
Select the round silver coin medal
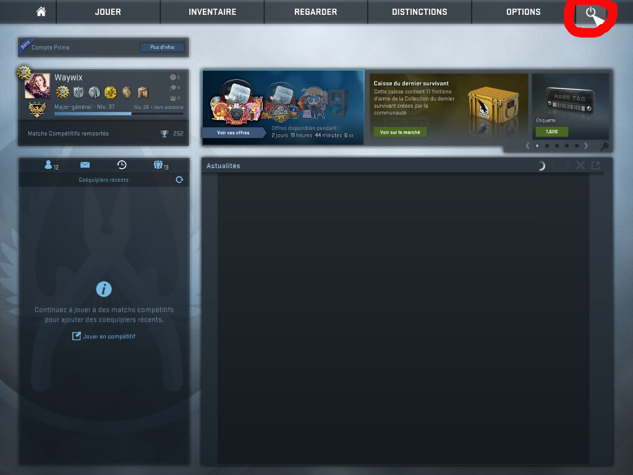[x=94, y=93]
